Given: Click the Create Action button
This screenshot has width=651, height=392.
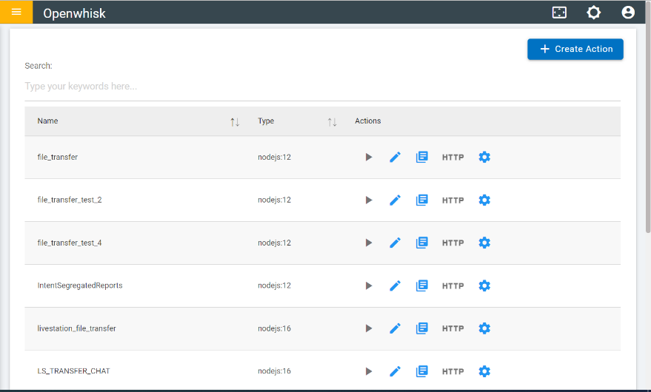Looking at the screenshot, I should tap(575, 49).
